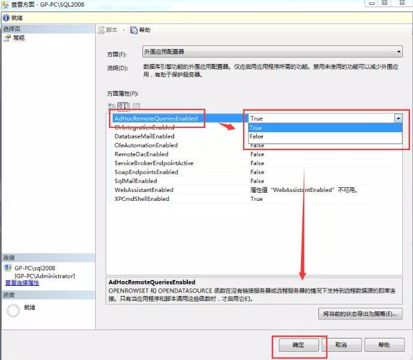Select the SoapEndpointsEnabled property
The width and height of the screenshot is (413, 360).
tap(146, 172)
